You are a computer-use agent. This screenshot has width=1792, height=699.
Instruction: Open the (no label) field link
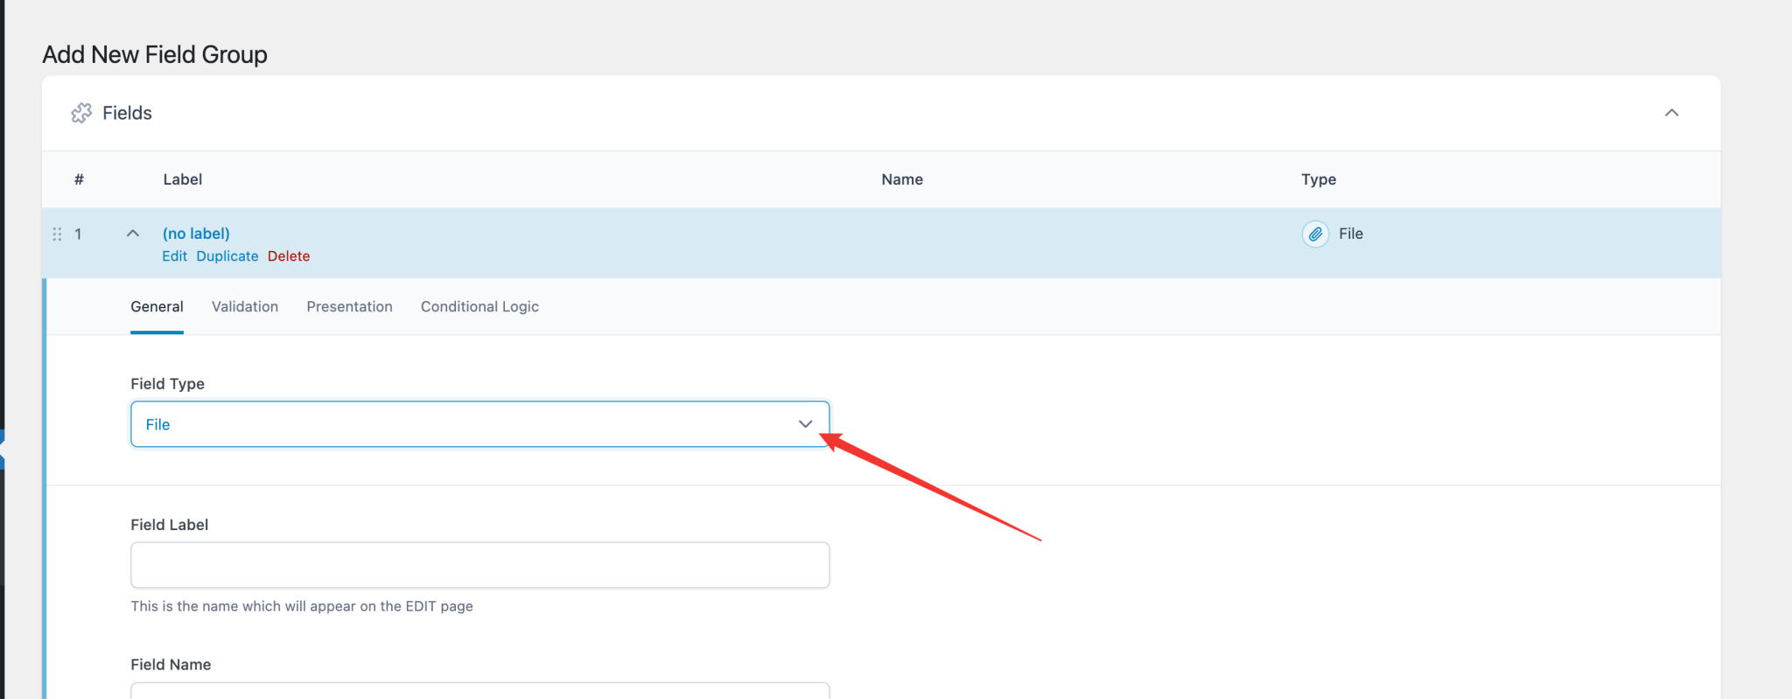[196, 234]
